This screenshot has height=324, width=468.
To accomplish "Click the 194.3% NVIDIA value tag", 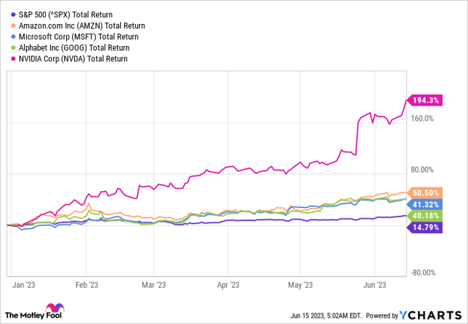I will [425, 101].
